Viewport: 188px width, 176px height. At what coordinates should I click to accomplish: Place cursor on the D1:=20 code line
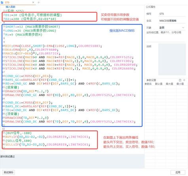33,15
